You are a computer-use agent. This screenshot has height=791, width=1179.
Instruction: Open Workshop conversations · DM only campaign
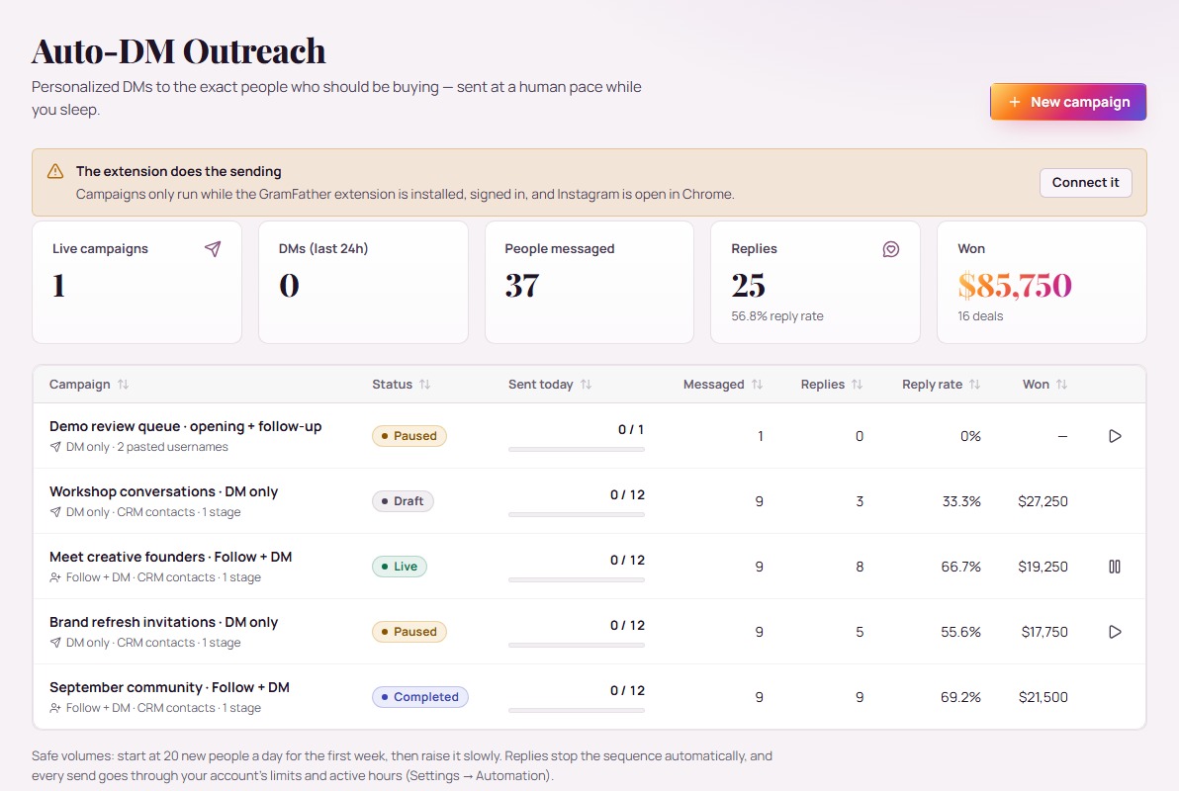164,491
